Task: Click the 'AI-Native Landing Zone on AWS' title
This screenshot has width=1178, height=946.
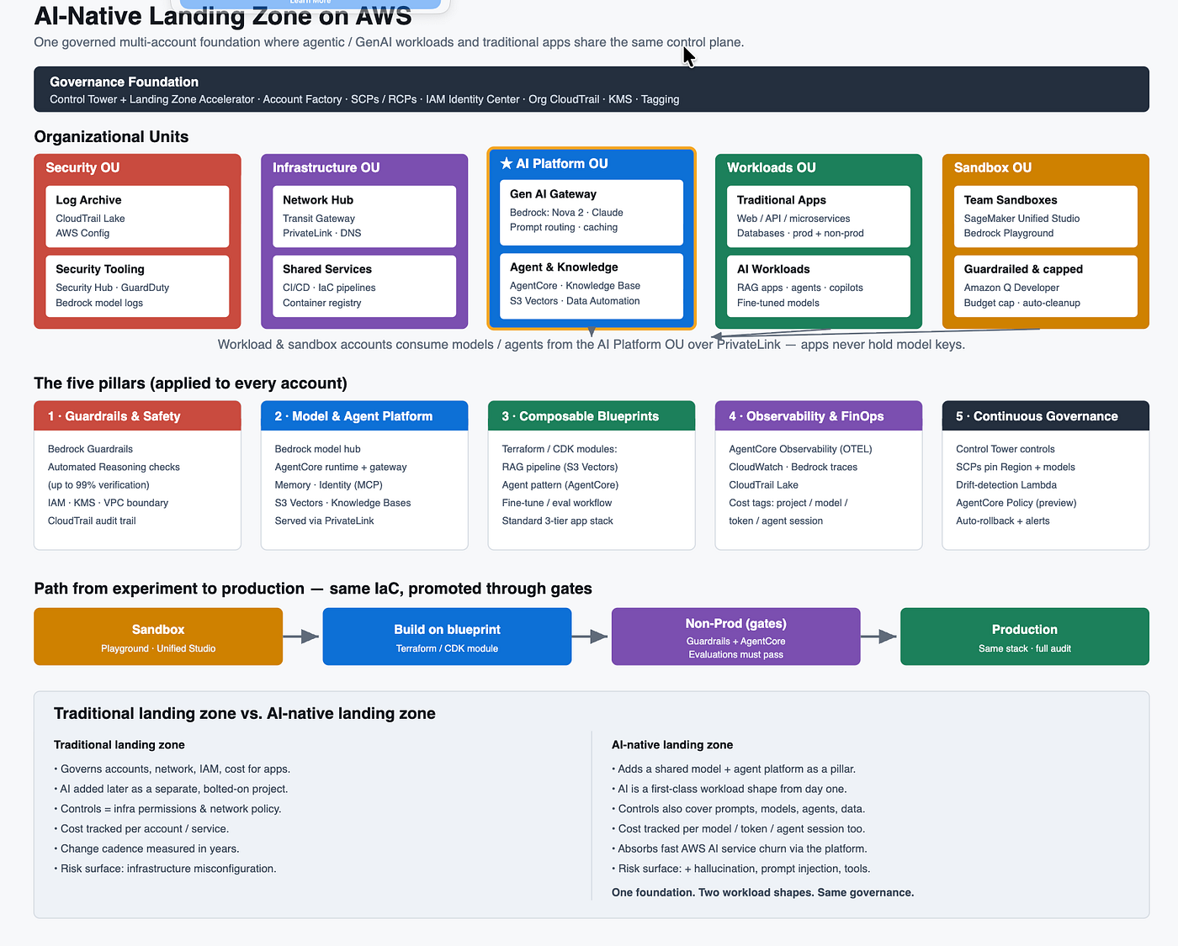Action: pyautogui.click(x=223, y=15)
